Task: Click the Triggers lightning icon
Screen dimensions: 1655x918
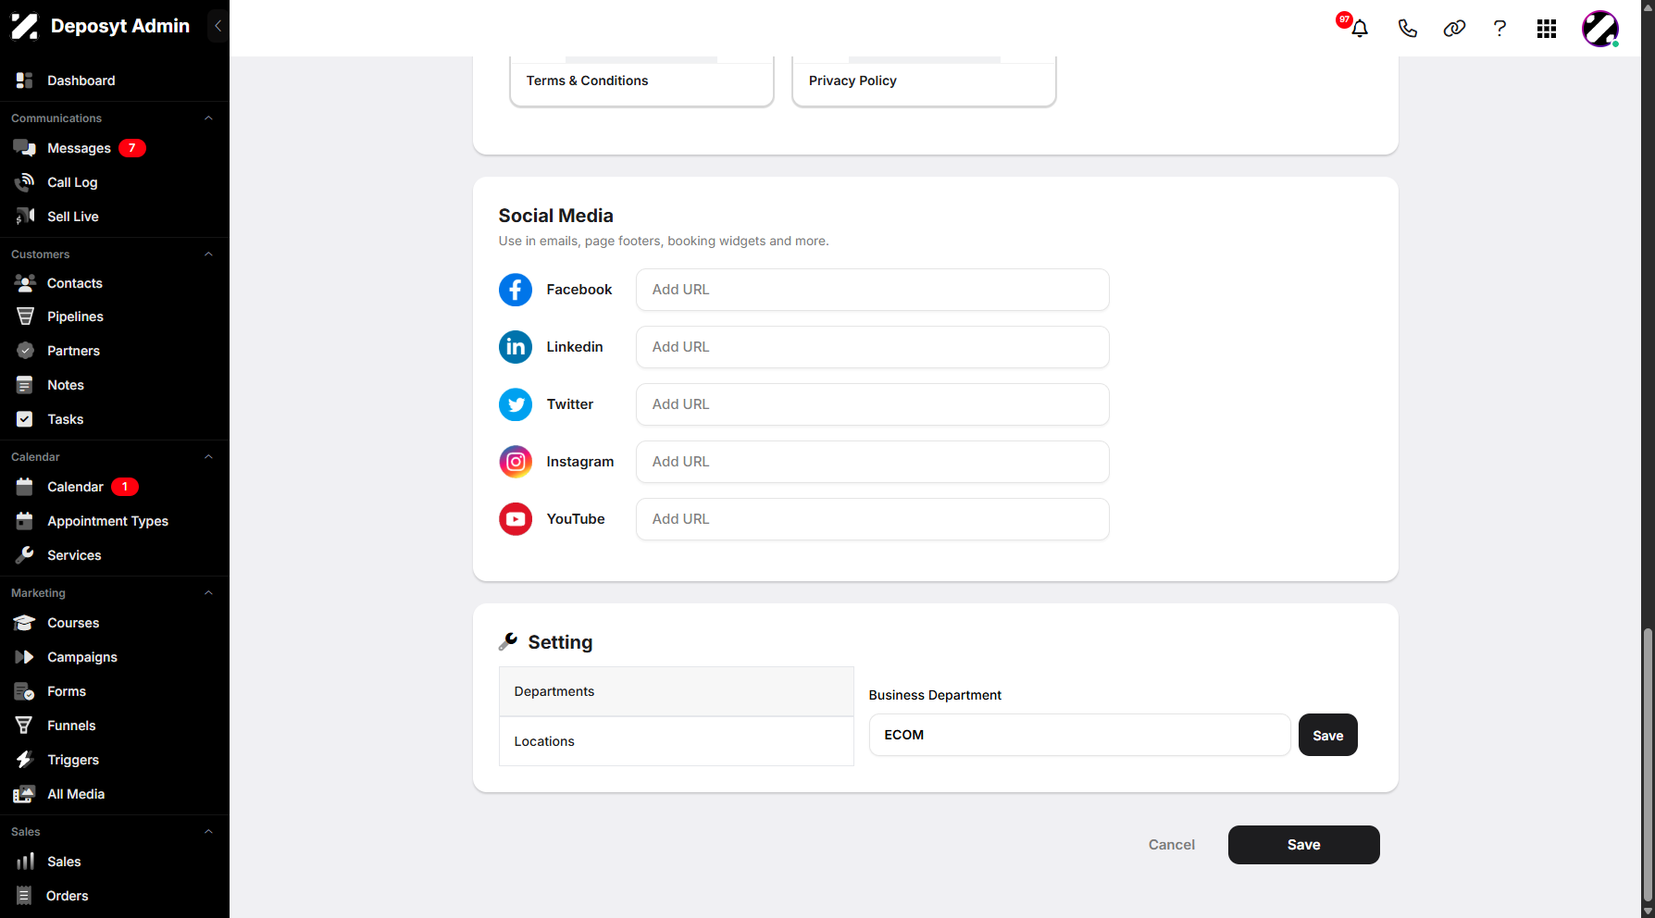Action: 25,760
